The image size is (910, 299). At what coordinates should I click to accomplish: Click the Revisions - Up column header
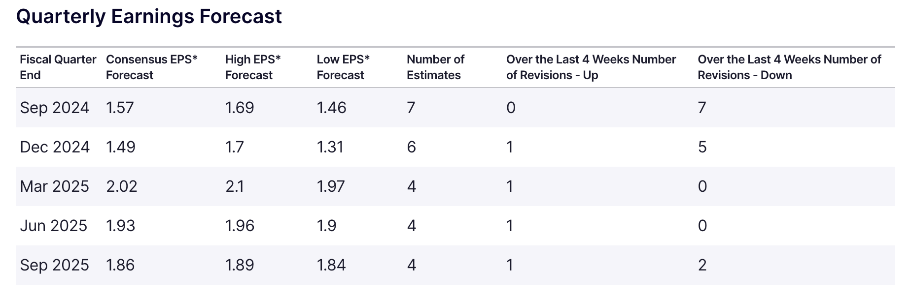pyautogui.click(x=591, y=67)
